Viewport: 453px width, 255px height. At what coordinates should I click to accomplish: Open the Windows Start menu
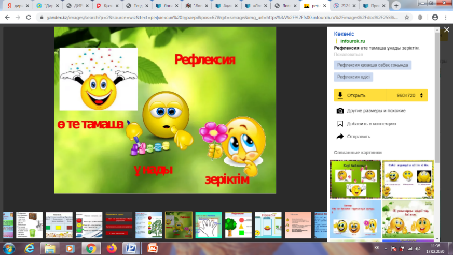[9, 248]
